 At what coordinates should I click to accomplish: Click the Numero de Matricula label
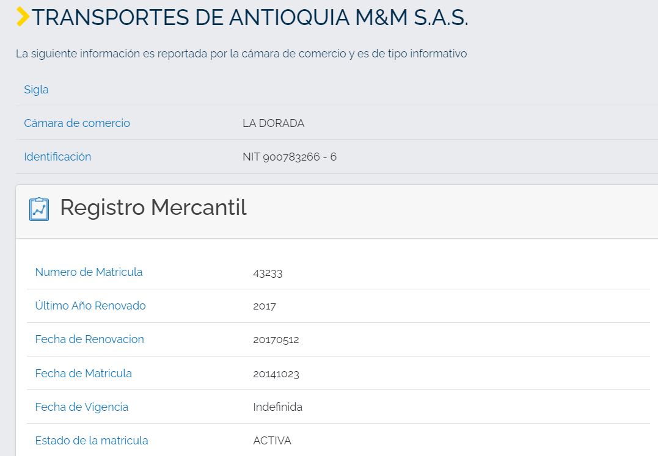tap(89, 272)
